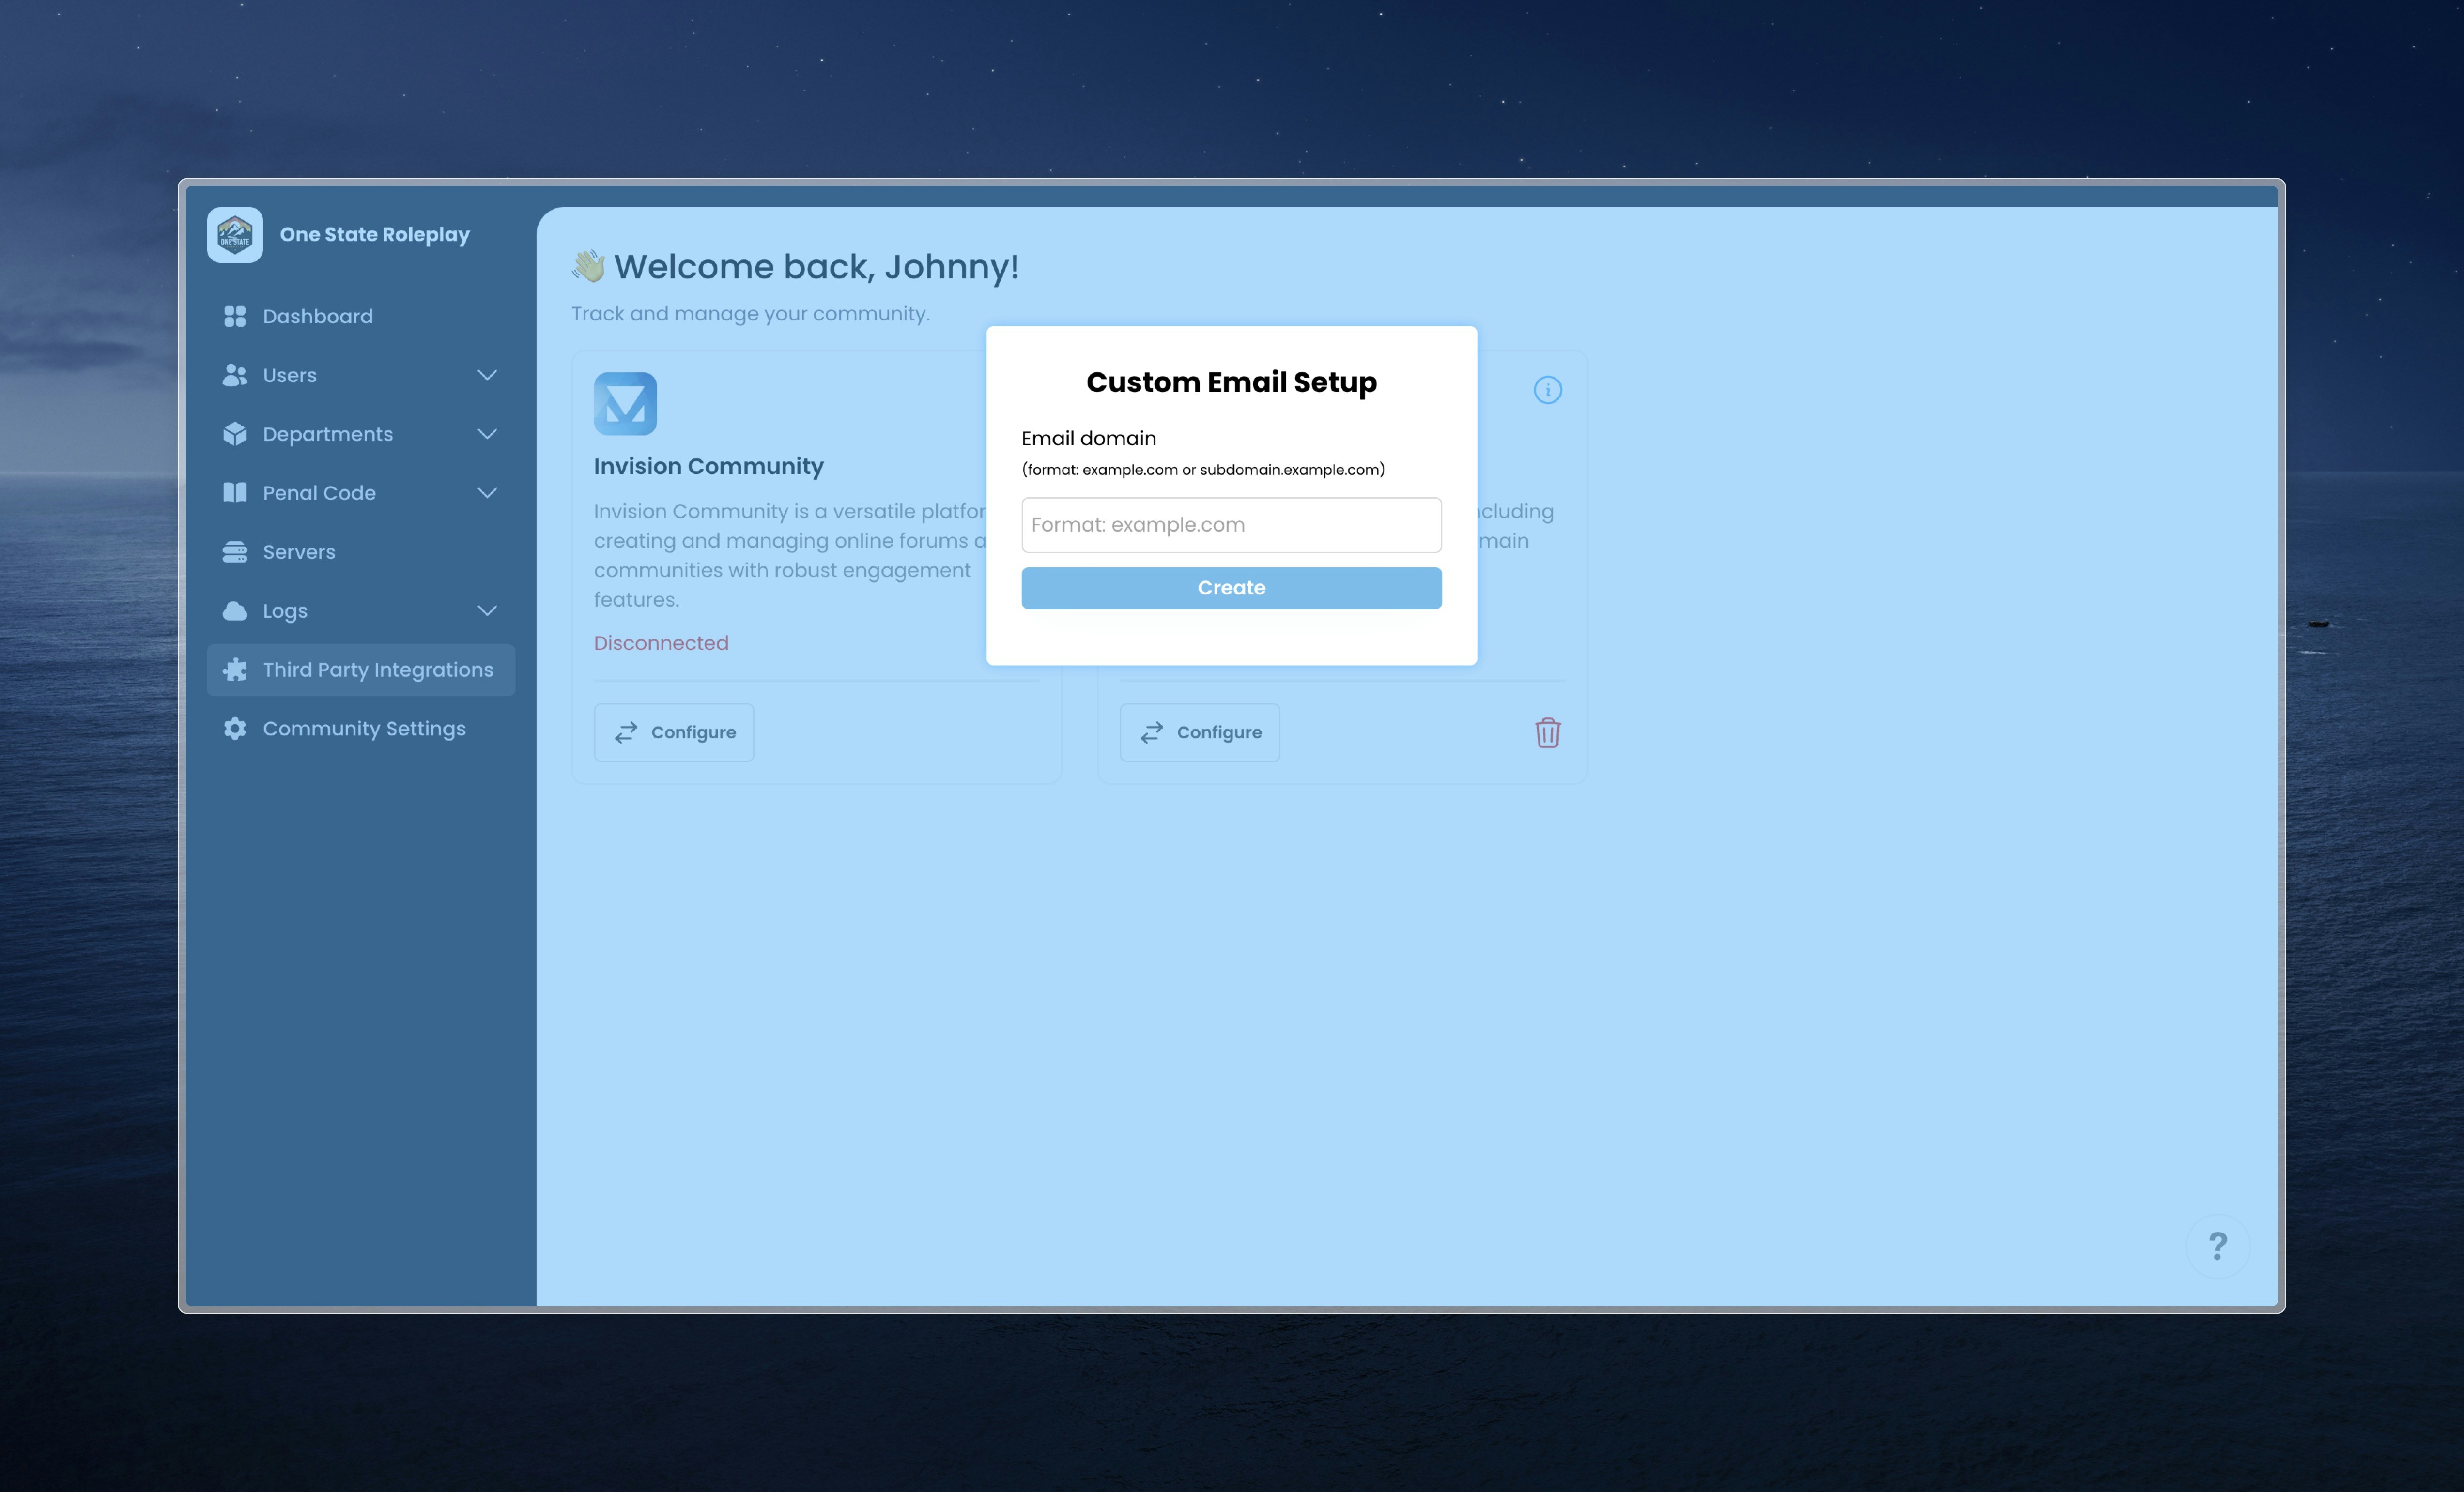The image size is (2464, 1492).
Task: Open help via the question mark icon
Action: (2218, 1245)
